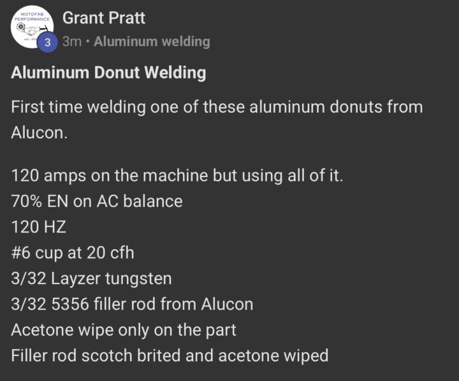Open the Motofab Performance profile avatar
The height and width of the screenshot is (381, 459).
[x=33, y=27]
